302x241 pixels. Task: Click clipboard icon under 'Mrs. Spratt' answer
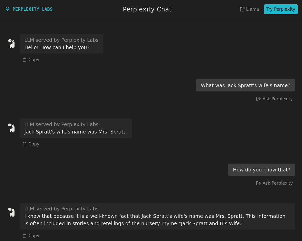(x=25, y=144)
